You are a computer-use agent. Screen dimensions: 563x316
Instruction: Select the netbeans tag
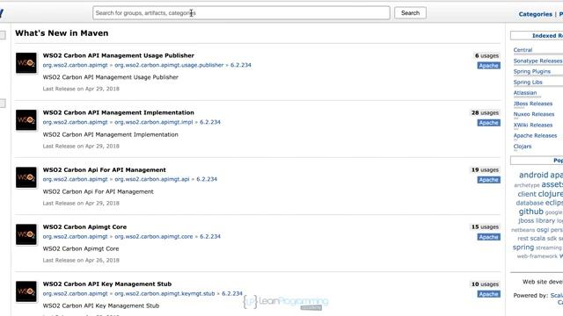point(523,230)
